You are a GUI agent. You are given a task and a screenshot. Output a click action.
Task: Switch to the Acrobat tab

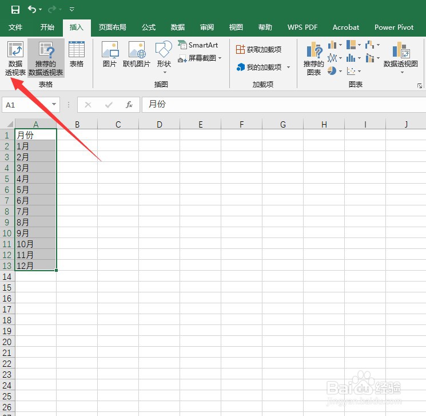(346, 27)
